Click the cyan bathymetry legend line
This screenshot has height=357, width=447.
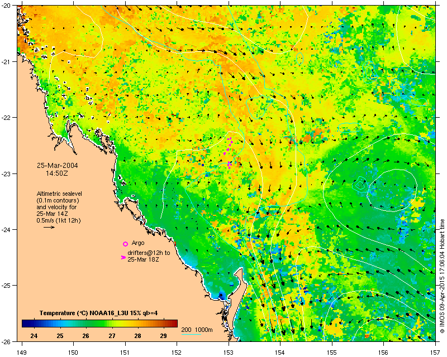[191, 334]
